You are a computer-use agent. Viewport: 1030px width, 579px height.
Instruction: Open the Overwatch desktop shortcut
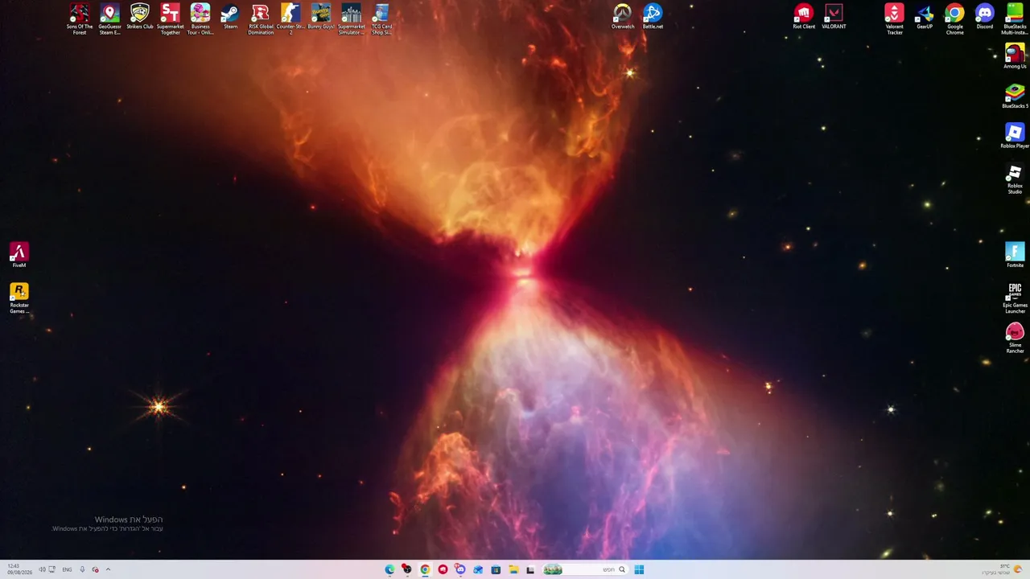622,17
